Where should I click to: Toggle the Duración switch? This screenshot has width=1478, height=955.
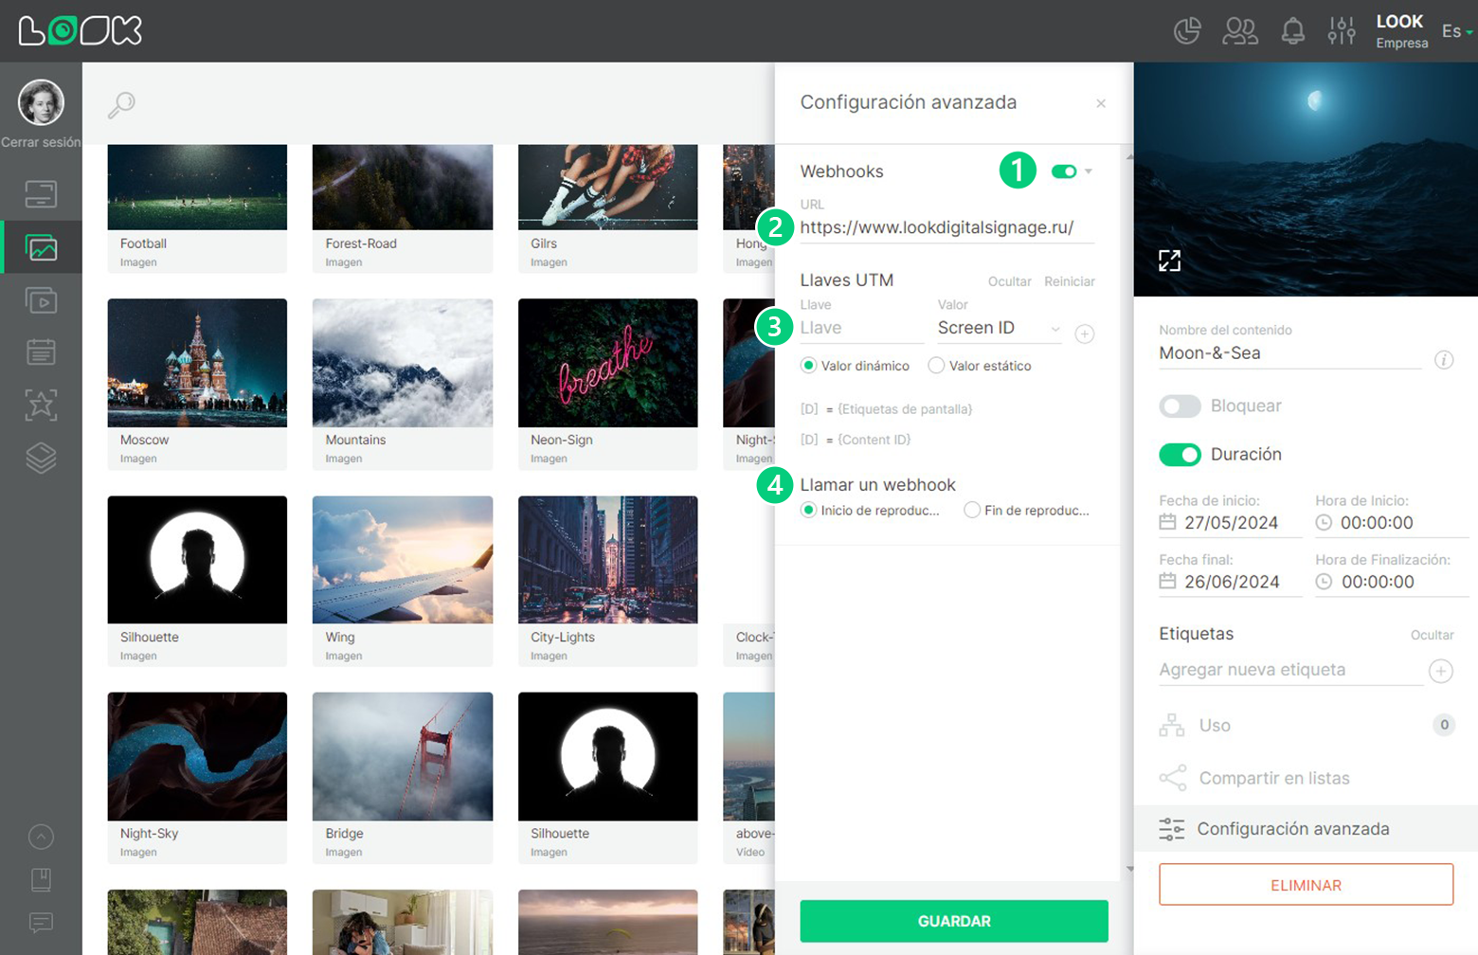tap(1180, 455)
